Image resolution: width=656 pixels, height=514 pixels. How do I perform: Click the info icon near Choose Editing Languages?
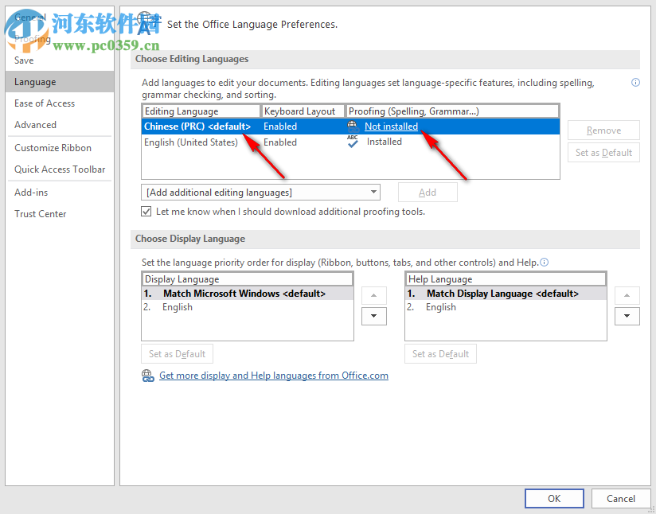point(635,82)
